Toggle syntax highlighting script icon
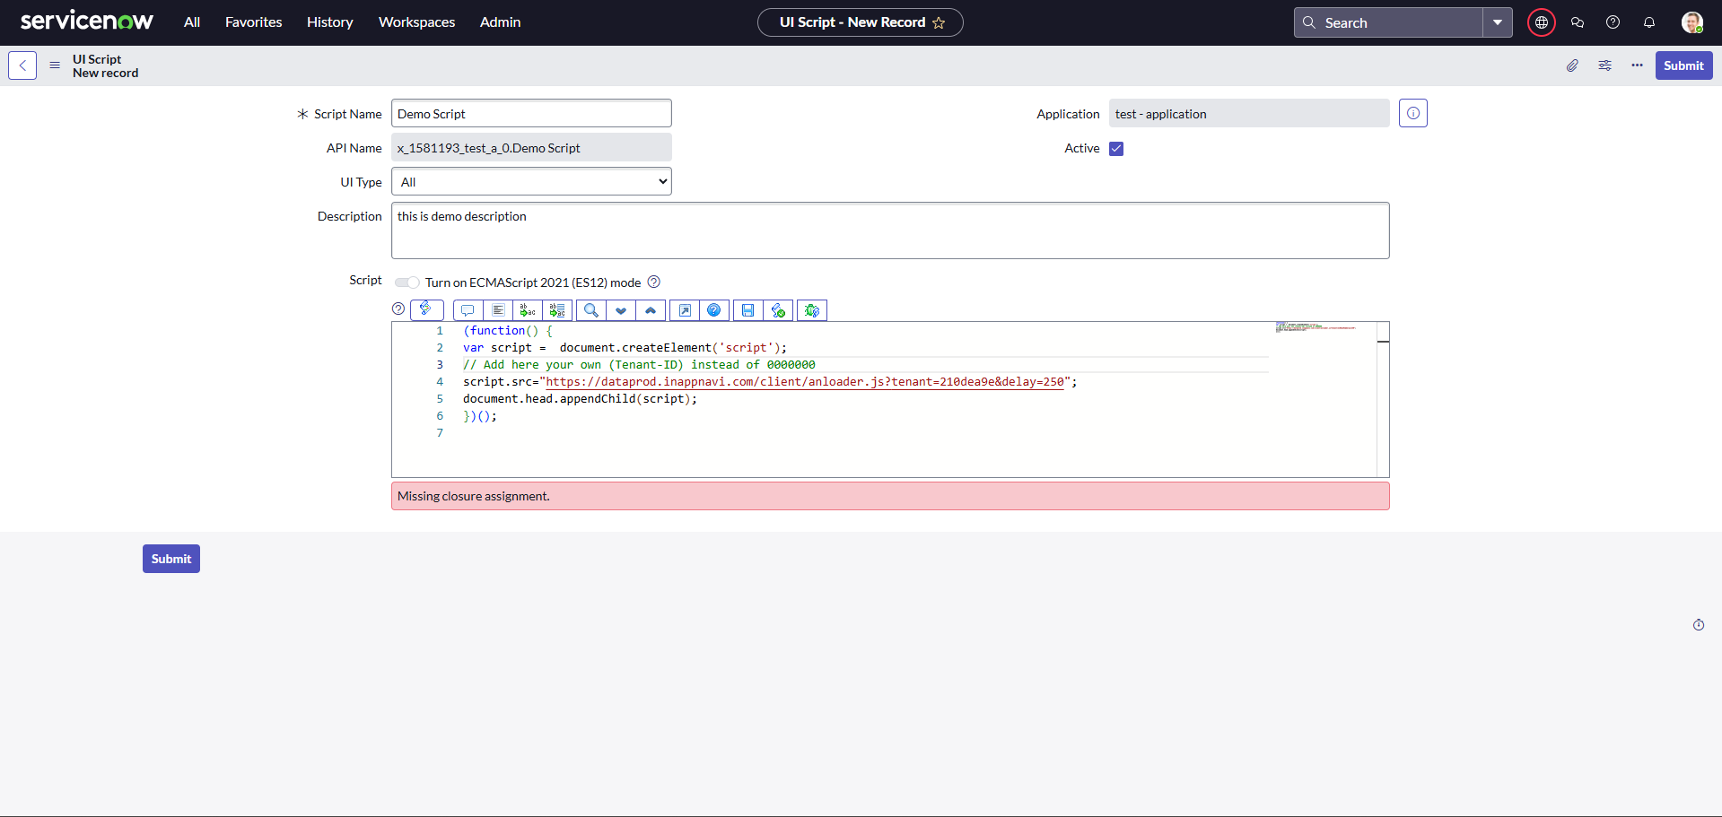The image size is (1722, 817). pyautogui.click(x=426, y=309)
